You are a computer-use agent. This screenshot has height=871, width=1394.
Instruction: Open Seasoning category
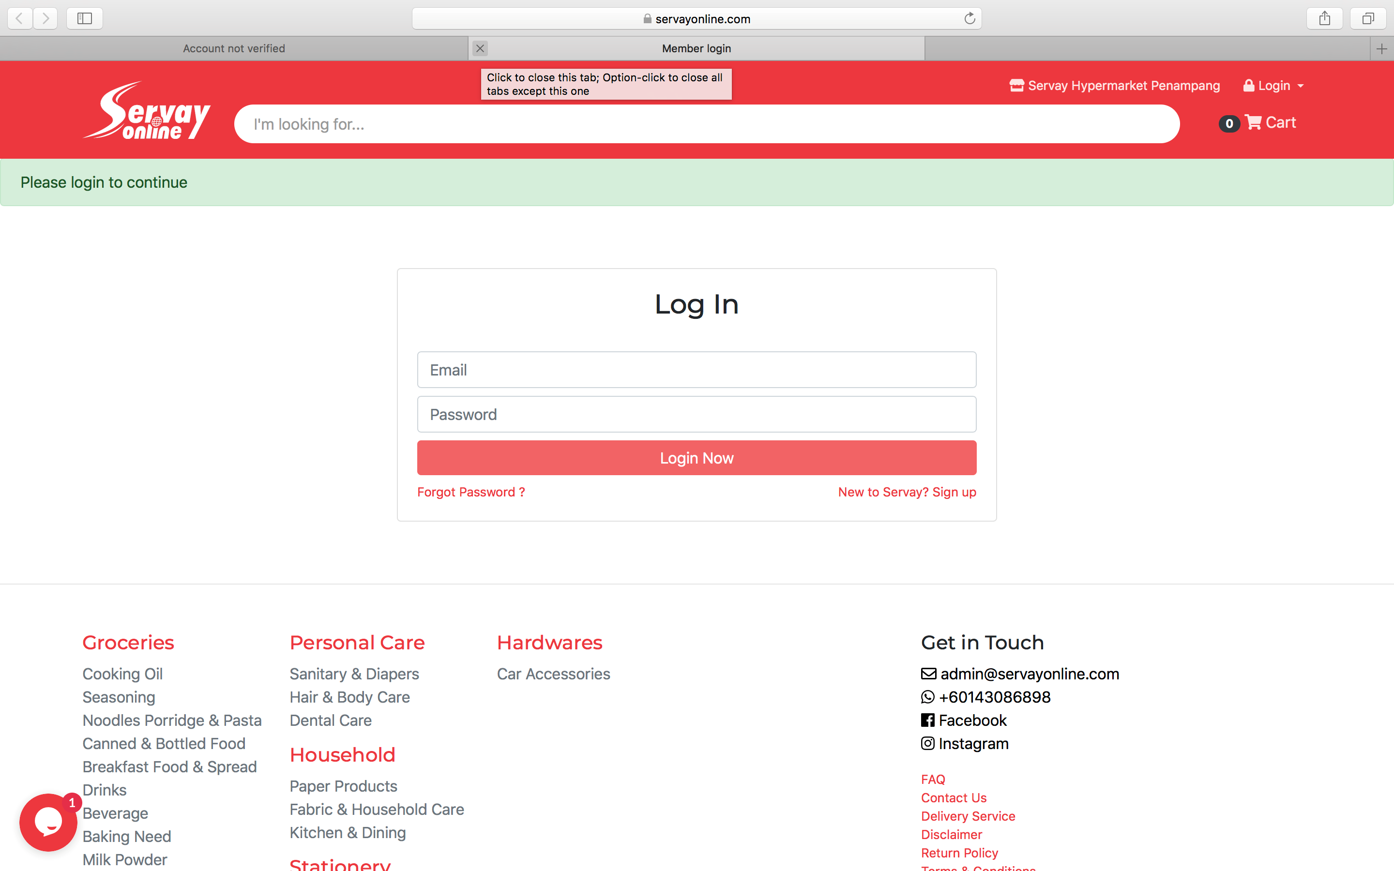click(x=119, y=697)
